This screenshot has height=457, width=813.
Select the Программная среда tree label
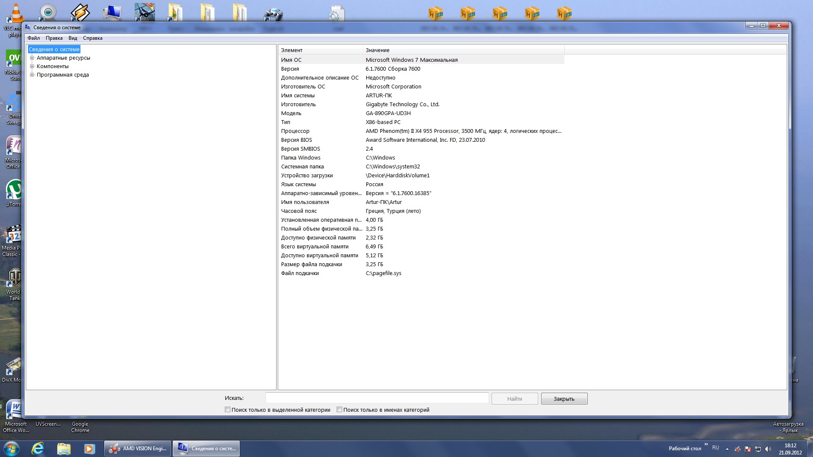click(x=63, y=75)
